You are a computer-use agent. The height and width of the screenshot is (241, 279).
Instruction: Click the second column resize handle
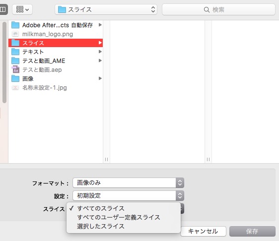click(208, 159)
